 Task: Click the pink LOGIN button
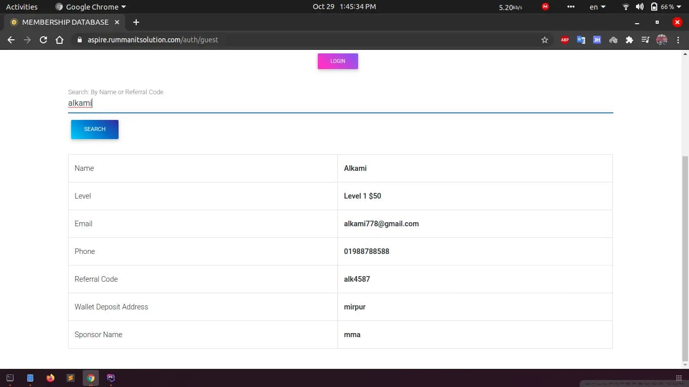coord(338,61)
